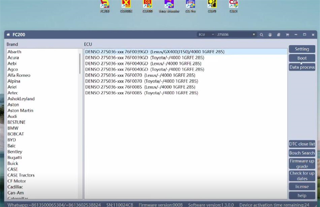Click the Boot button
Image resolution: width=320 pixels, height=207 pixels.
pyautogui.click(x=302, y=58)
